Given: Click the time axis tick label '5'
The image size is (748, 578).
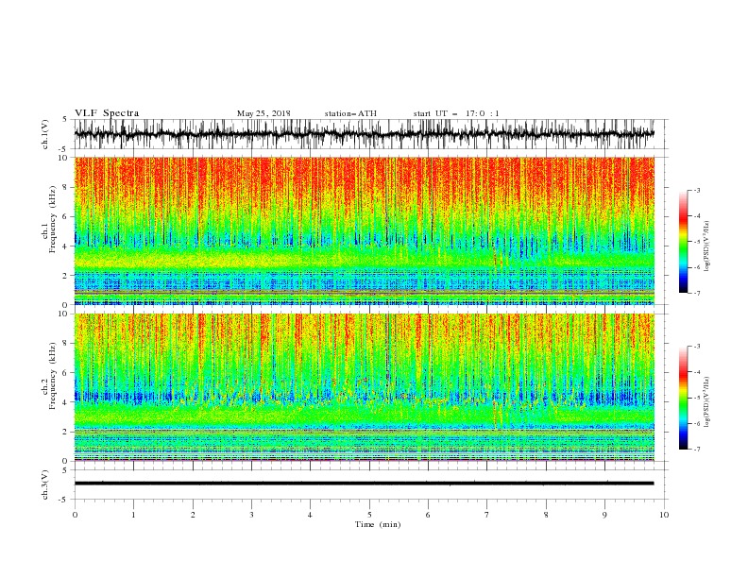Looking at the screenshot, I should click(369, 515).
